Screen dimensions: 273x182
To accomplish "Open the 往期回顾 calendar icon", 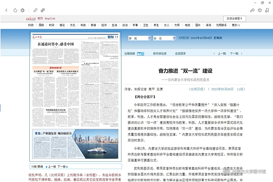I will 139,54.
